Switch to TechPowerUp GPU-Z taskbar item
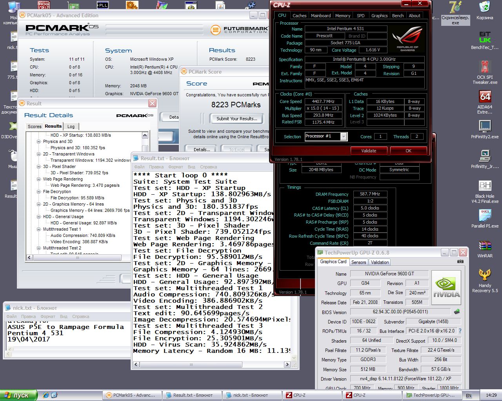This screenshot has height=401, width=502. click(433, 395)
